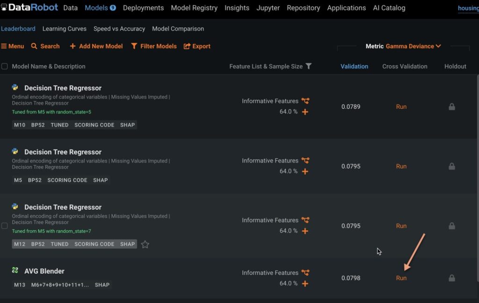Click the Search magnifier button

coord(45,46)
